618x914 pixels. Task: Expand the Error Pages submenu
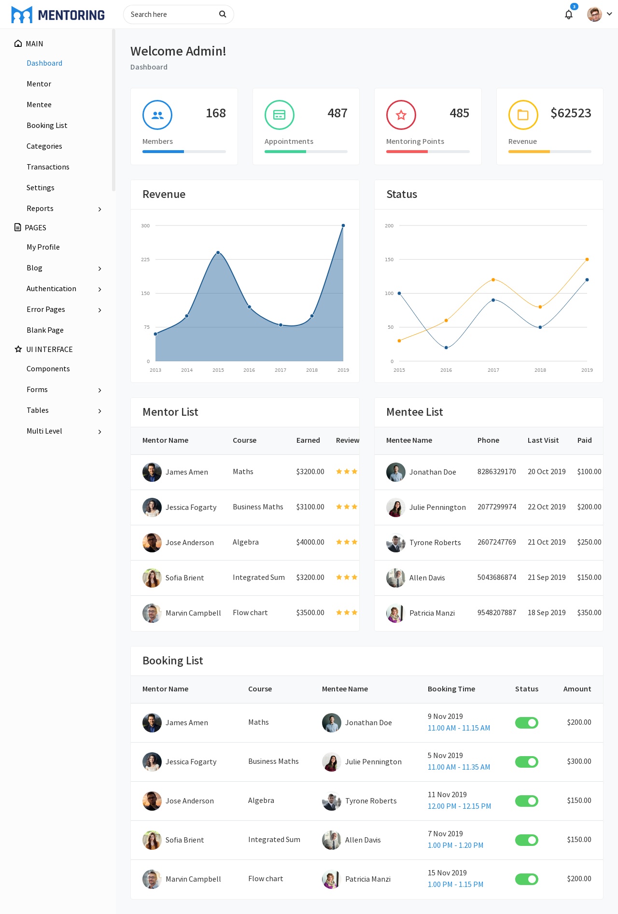(99, 310)
